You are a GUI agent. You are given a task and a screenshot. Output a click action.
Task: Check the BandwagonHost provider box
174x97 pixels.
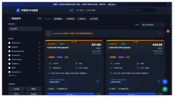(x=9, y=51)
